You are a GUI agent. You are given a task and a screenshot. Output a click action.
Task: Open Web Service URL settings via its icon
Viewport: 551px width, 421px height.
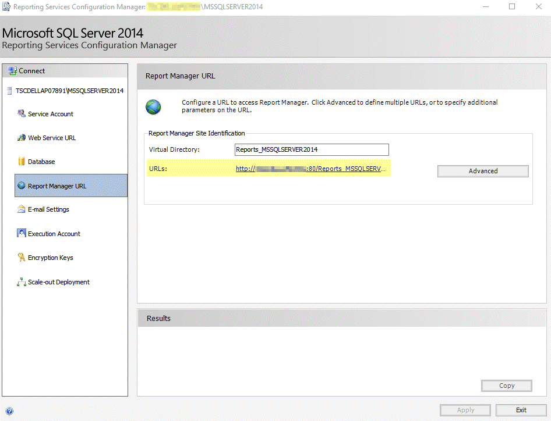click(22, 138)
